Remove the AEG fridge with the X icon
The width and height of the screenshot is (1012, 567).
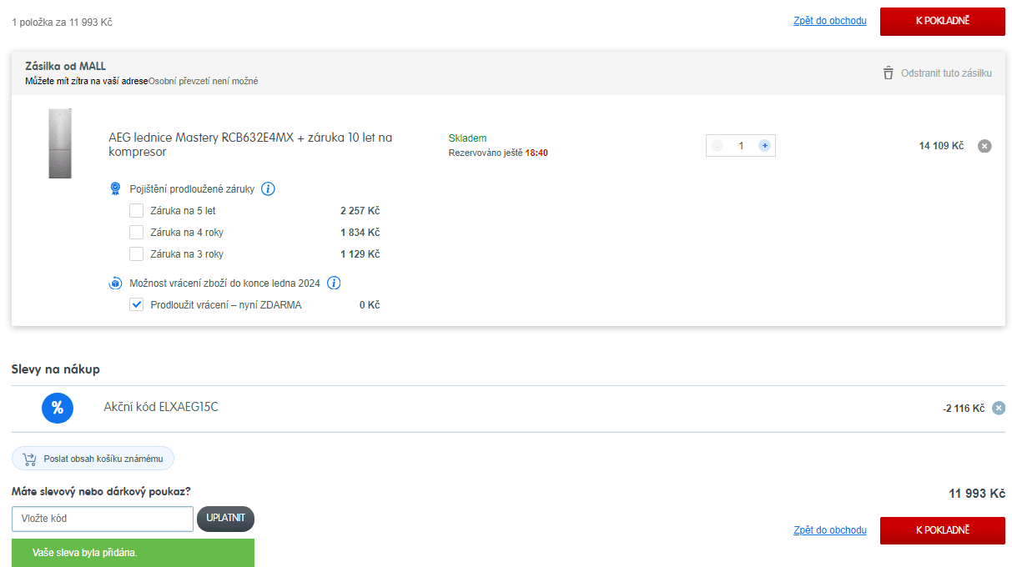pos(984,146)
